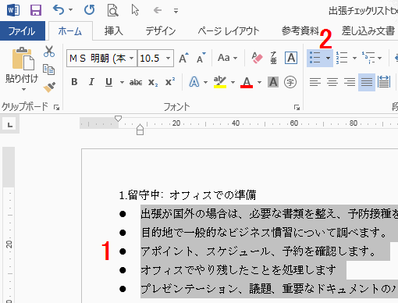Open the bullet library dropdown arrow
Viewport: 398px width, 303px height.
[x=329, y=58]
